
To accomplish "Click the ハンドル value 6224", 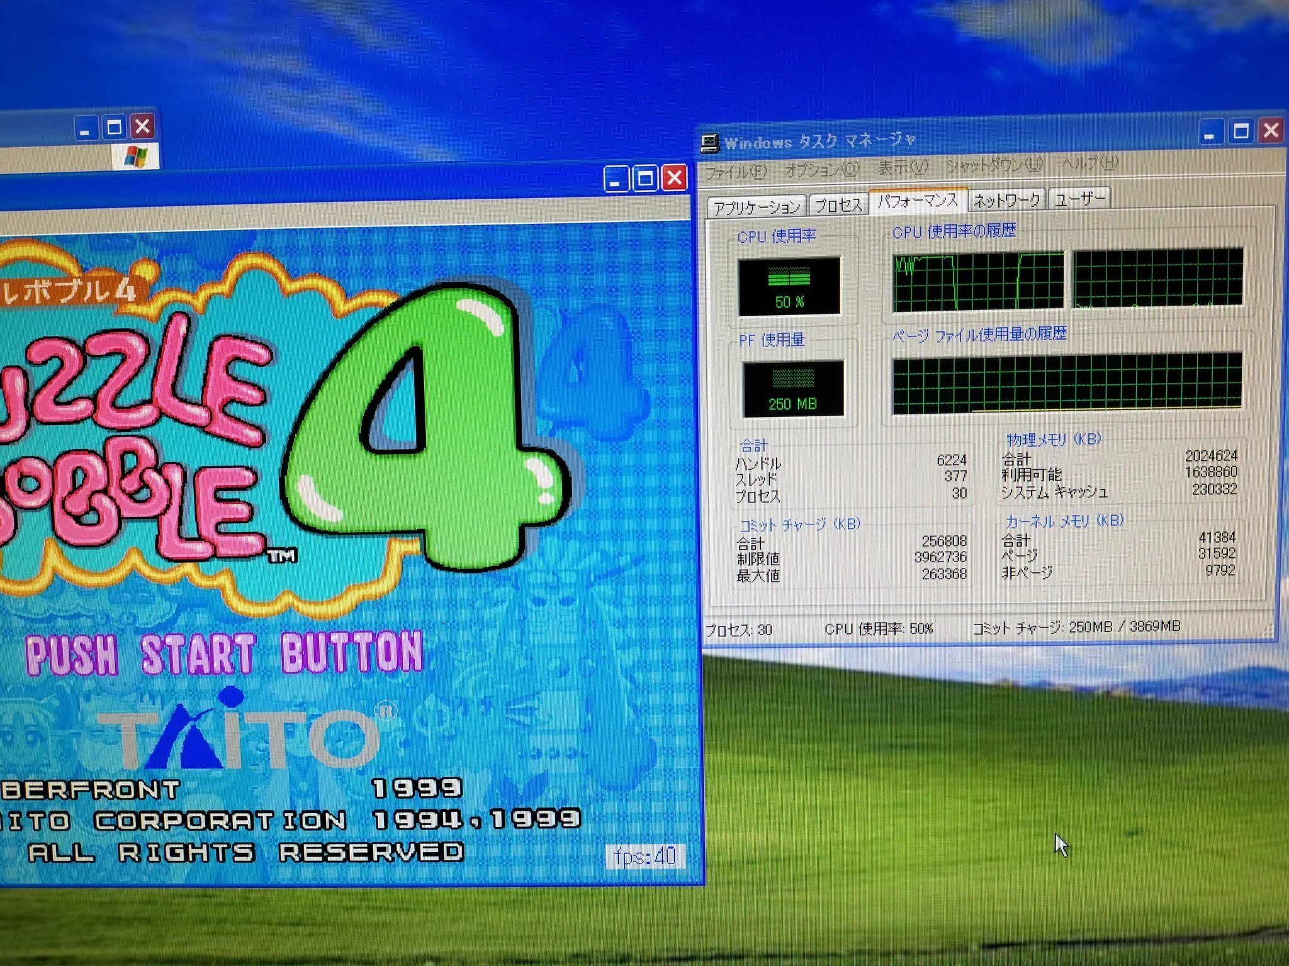I will pos(951,460).
